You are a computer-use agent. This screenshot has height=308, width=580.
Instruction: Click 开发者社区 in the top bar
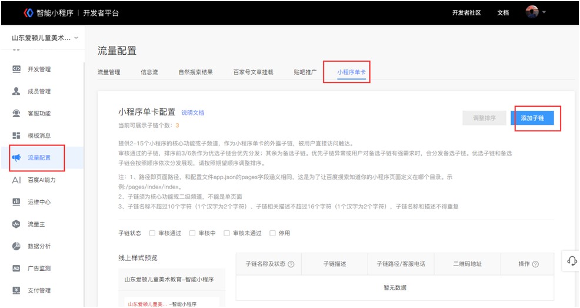[x=466, y=13]
